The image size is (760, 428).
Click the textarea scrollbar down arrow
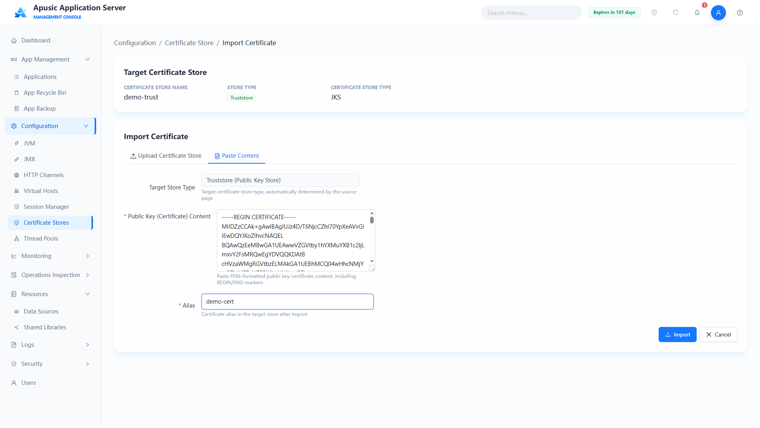(372, 261)
